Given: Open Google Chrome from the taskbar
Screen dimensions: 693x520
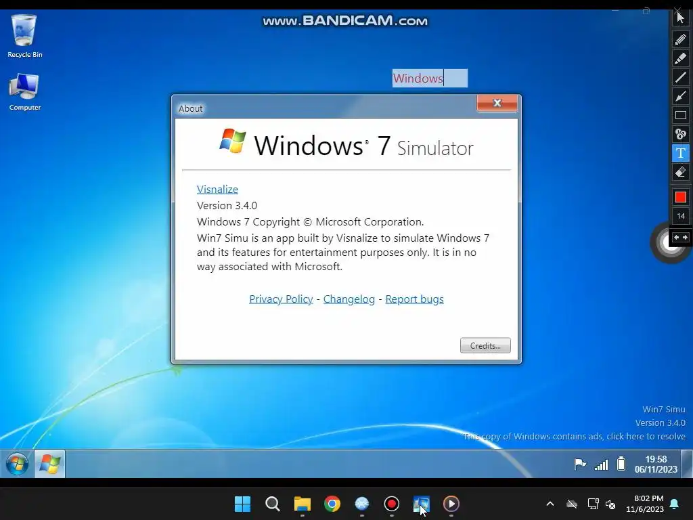Looking at the screenshot, I should tap(332, 504).
